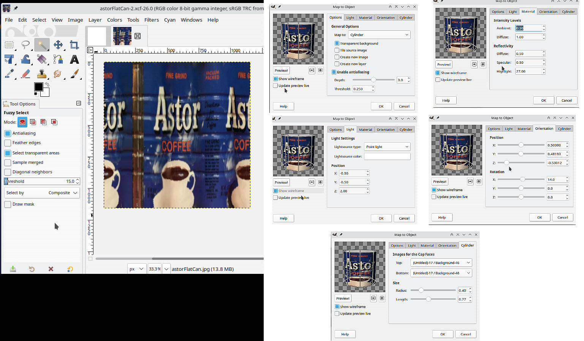Open the Filters menu
The height and width of the screenshot is (341, 584).
pyautogui.click(x=152, y=20)
